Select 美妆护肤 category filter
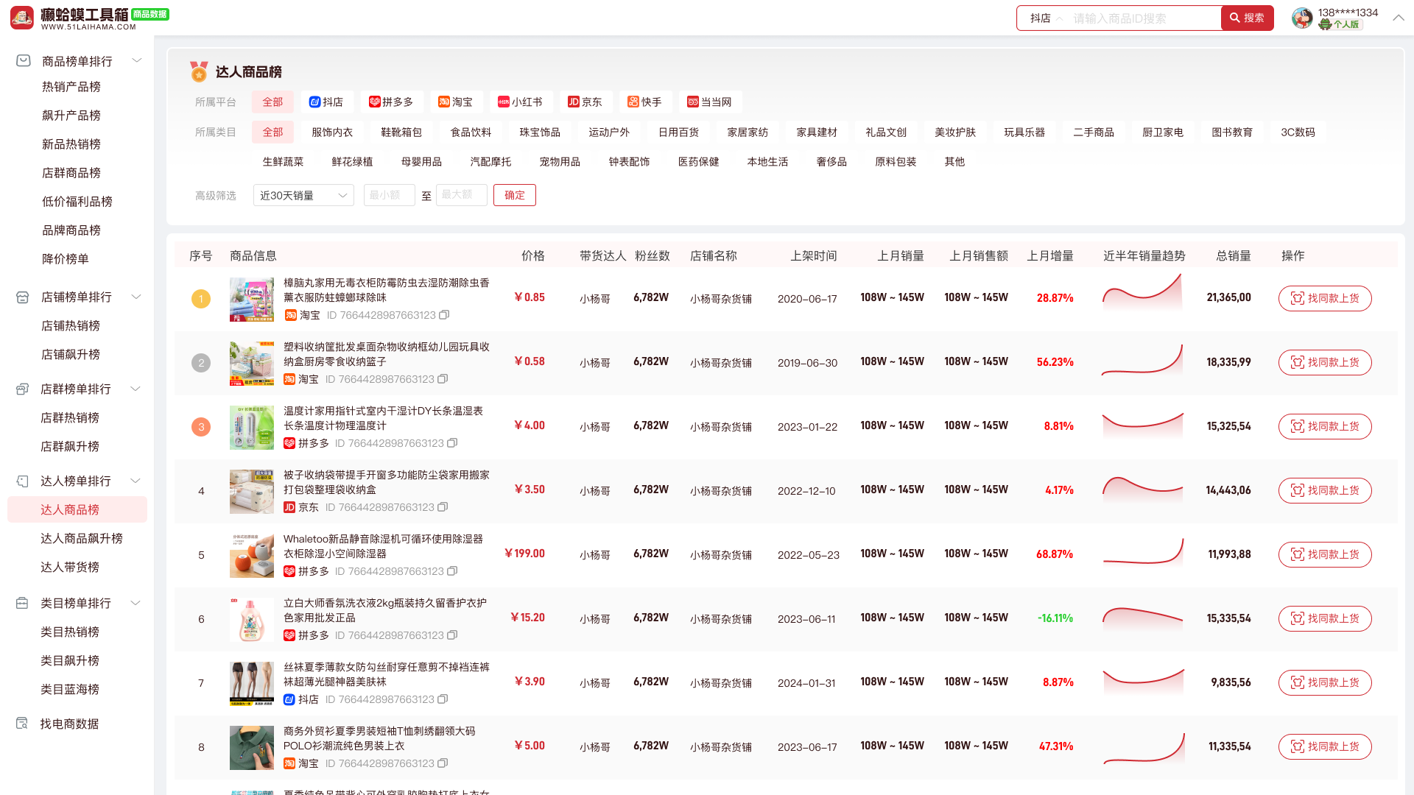 tap(955, 132)
